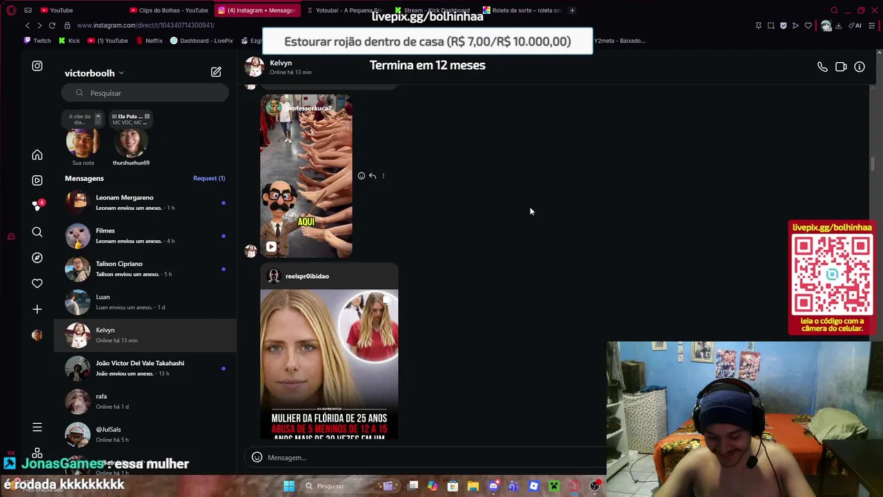
Task: Switch to Yotsuba browser tab
Action: (345, 10)
